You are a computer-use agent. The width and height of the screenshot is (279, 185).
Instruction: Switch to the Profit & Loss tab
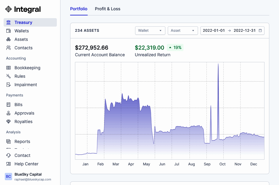pyautogui.click(x=108, y=9)
